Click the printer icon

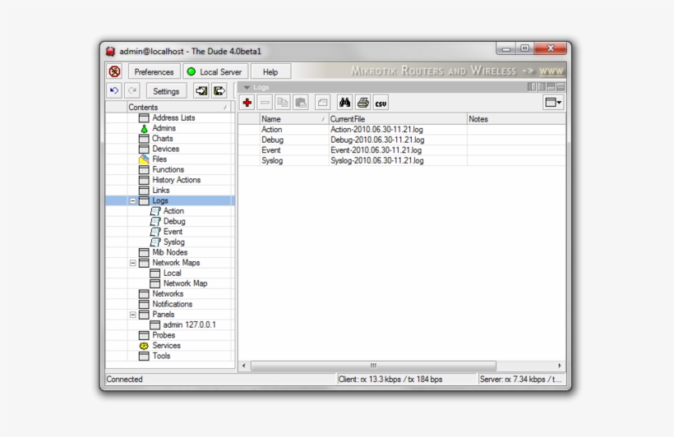coord(362,103)
